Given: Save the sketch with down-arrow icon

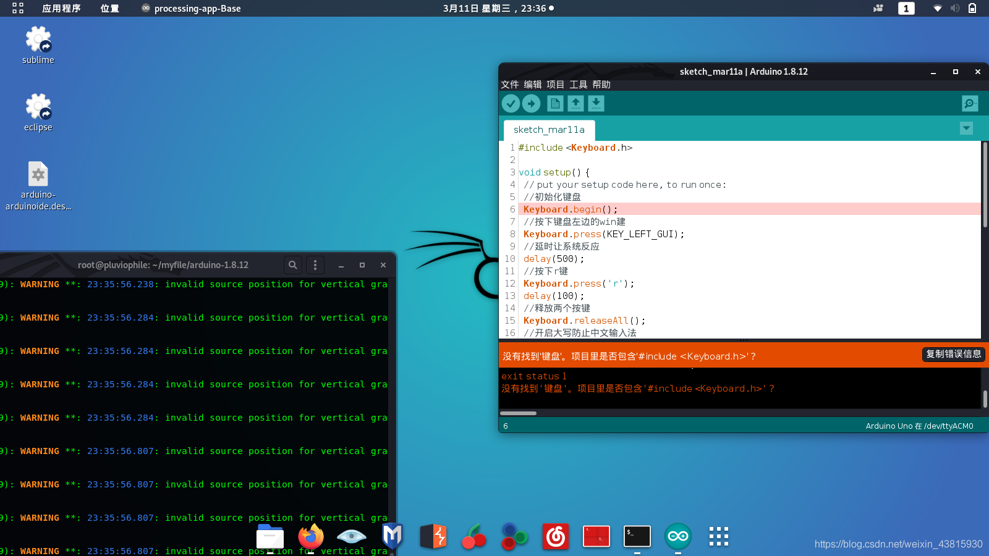Looking at the screenshot, I should point(596,104).
